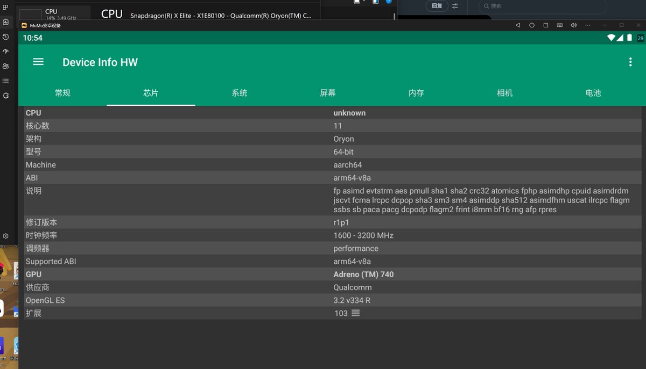Open Task Manager Details sidebar icon
Screen dimensions: 646x369
[x=5, y=81]
